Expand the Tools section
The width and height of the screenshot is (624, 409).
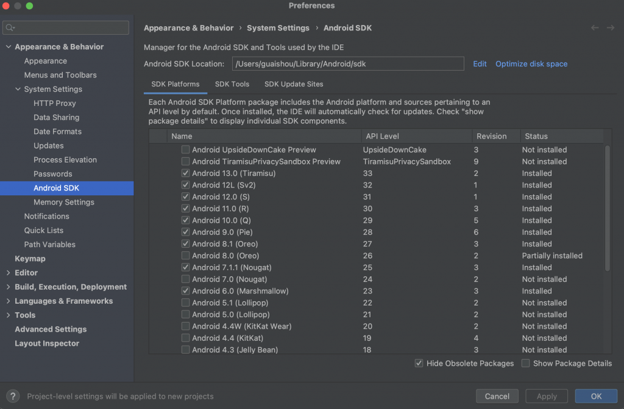click(x=9, y=315)
